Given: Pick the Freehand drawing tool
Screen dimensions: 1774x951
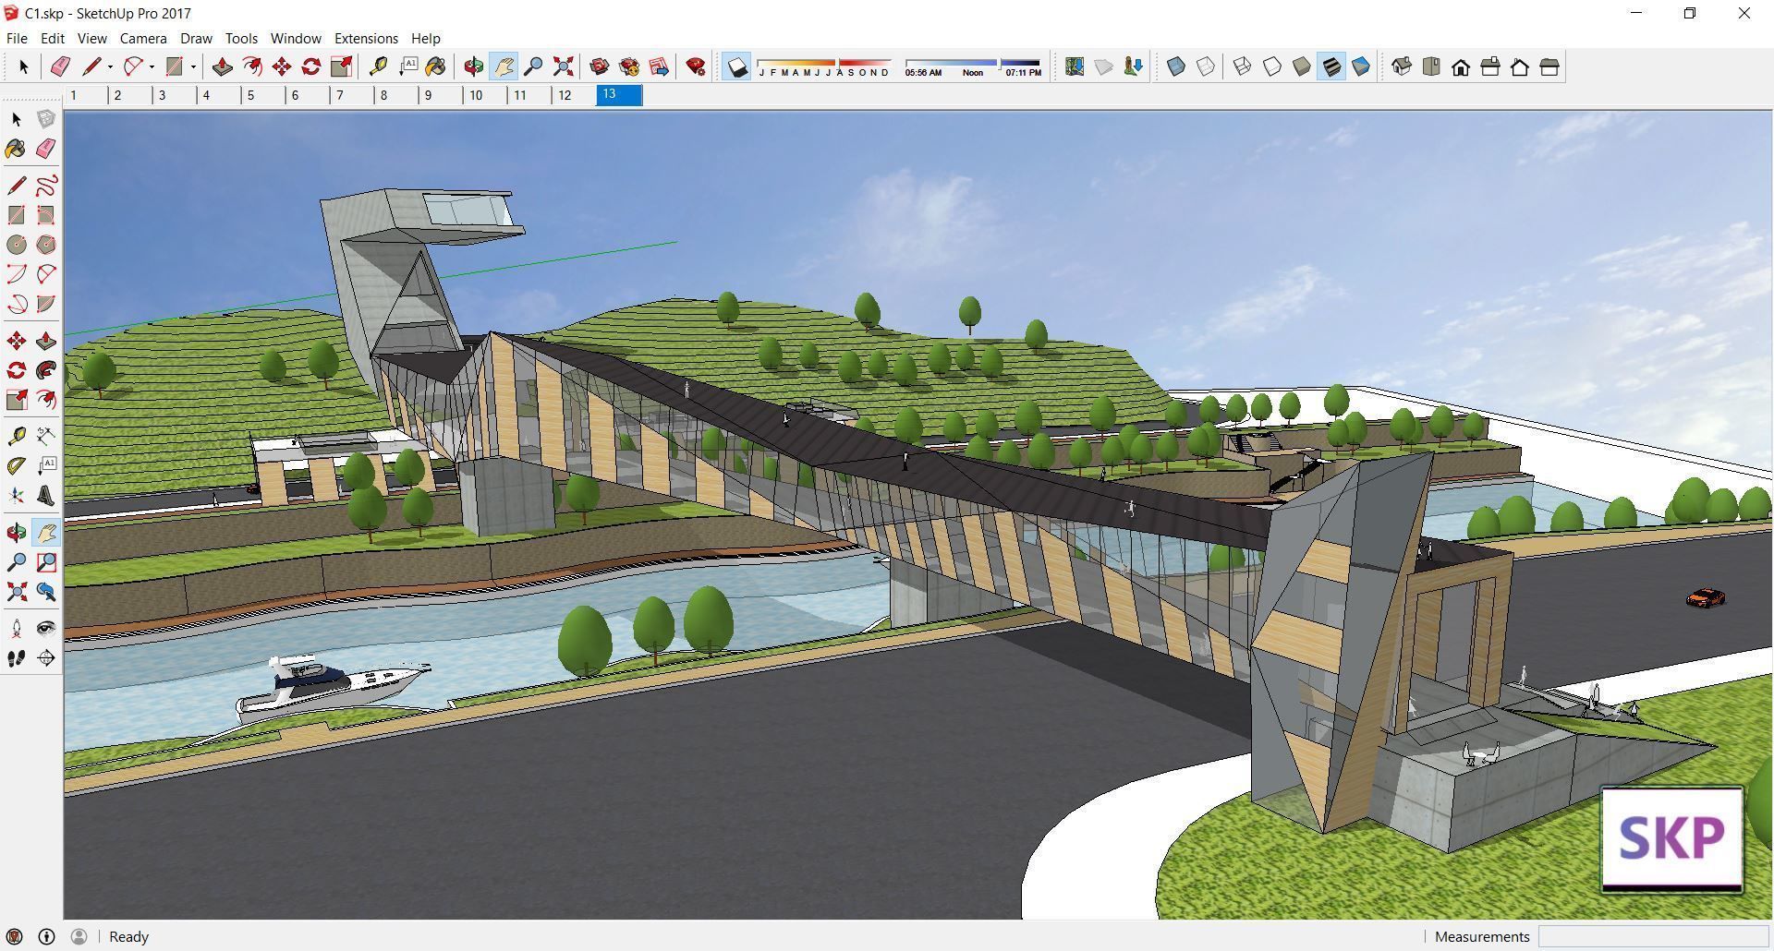Looking at the screenshot, I should (46, 186).
